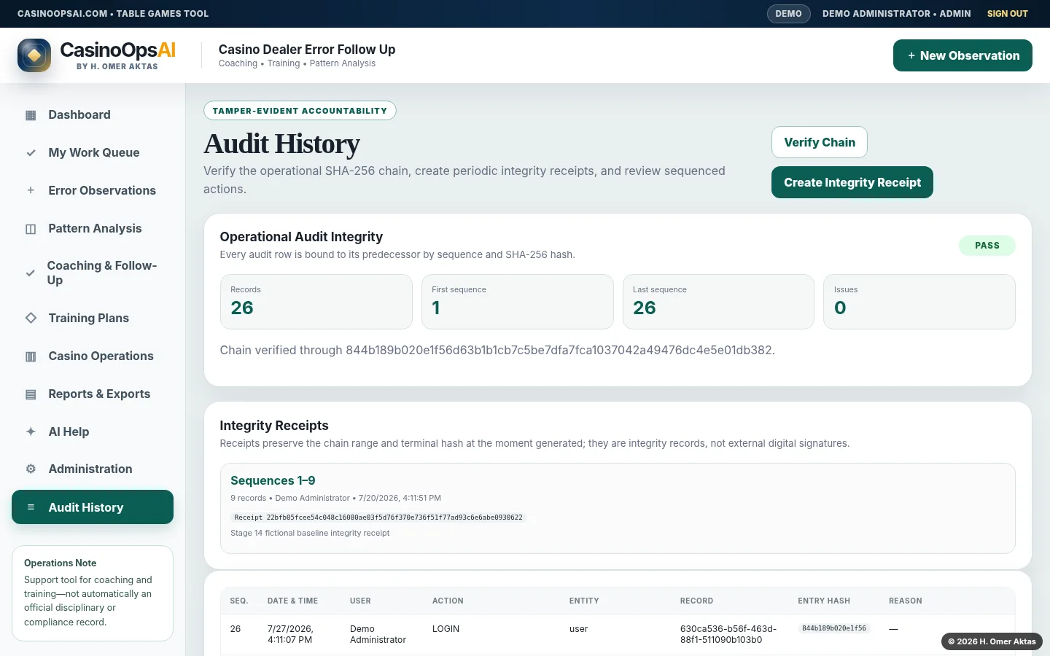Viewport: 1050px width, 656px height.
Task: Click the Receipt hash code
Action: [378, 518]
